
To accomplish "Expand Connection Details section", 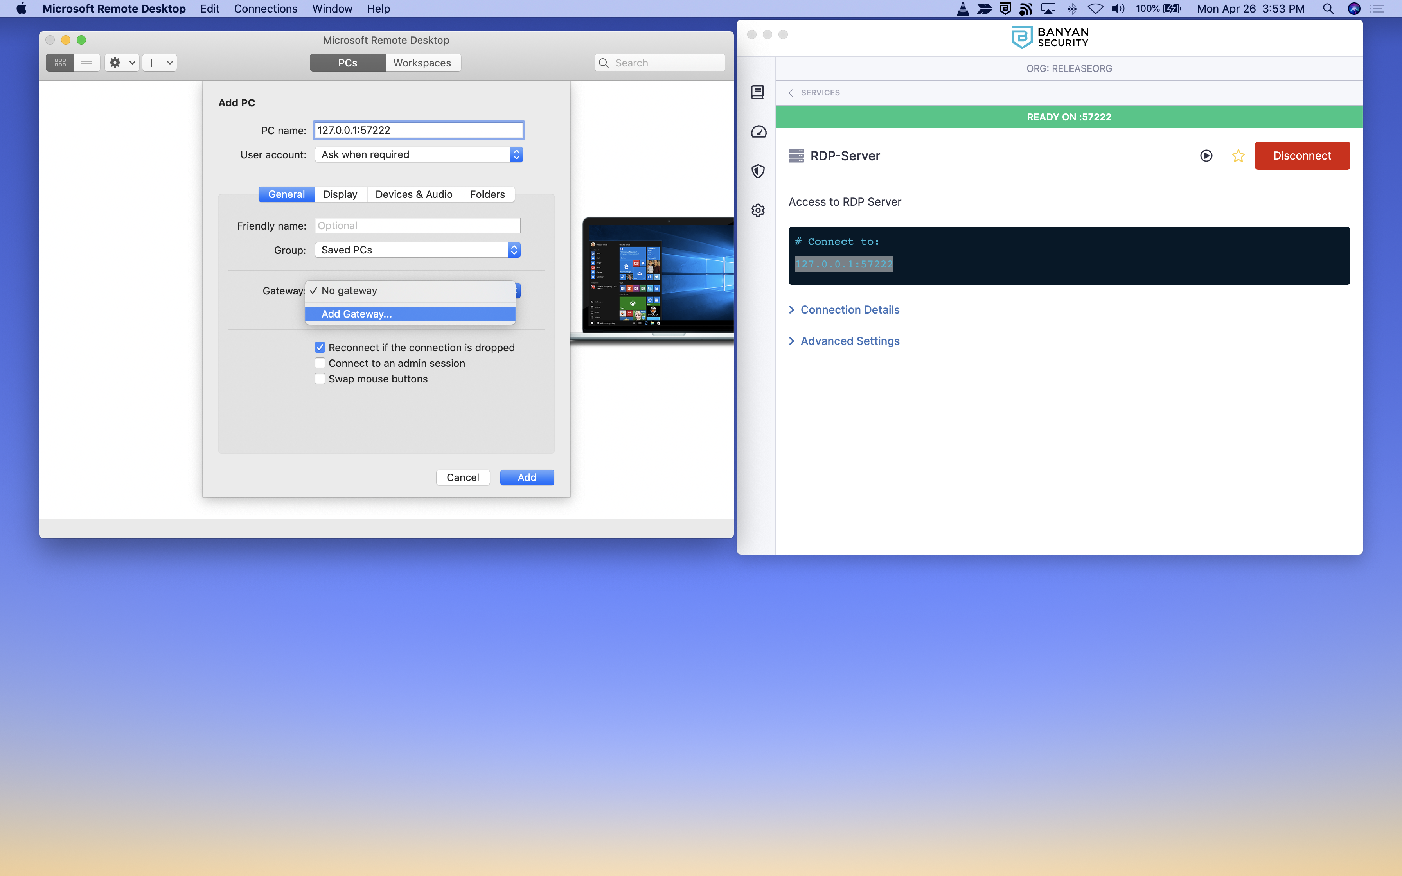I will point(849,310).
